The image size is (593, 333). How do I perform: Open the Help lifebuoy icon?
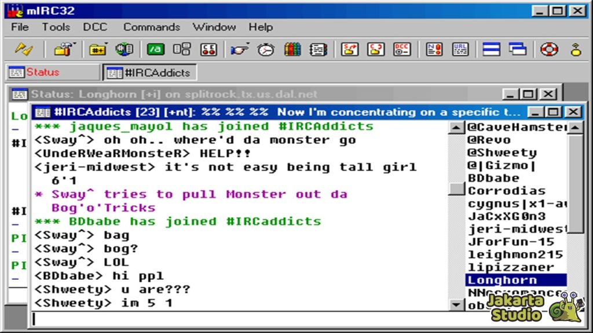(x=549, y=49)
